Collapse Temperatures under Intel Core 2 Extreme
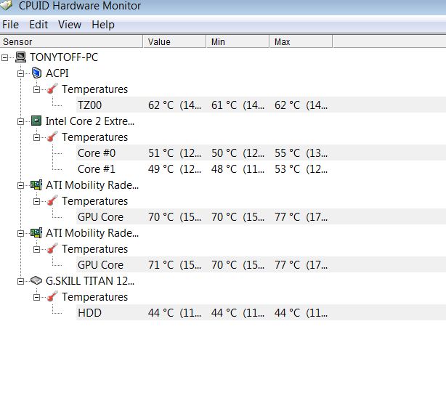This screenshot has height=398, width=446. 36,138
